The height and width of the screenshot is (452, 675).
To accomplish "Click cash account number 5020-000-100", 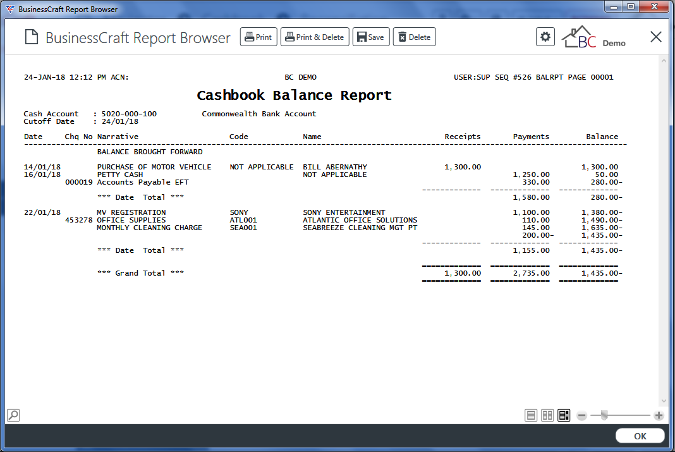I will click(129, 114).
